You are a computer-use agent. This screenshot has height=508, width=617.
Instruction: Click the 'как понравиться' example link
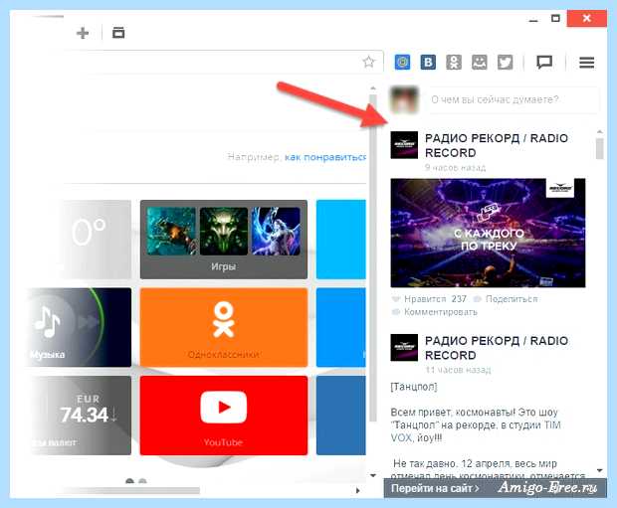click(325, 157)
